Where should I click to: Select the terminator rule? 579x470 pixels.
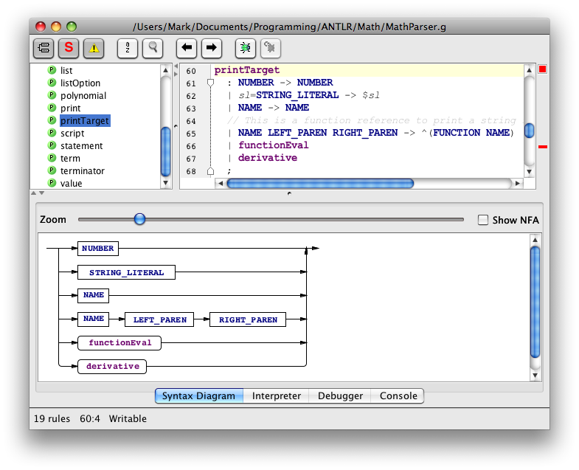(x=83, y=171)
